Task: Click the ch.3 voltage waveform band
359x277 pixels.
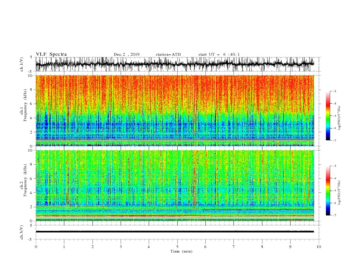Action: point(175,232)
